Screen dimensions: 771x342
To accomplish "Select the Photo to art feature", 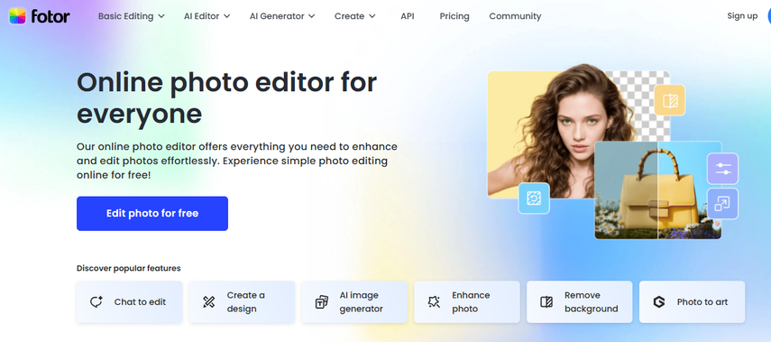I will (693, 301).
